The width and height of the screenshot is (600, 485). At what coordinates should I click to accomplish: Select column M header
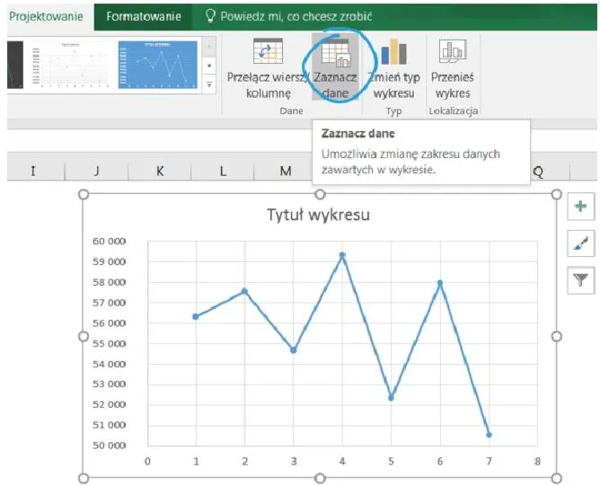point(286,171)
